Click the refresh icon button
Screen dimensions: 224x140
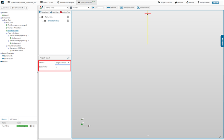(26, 8)
